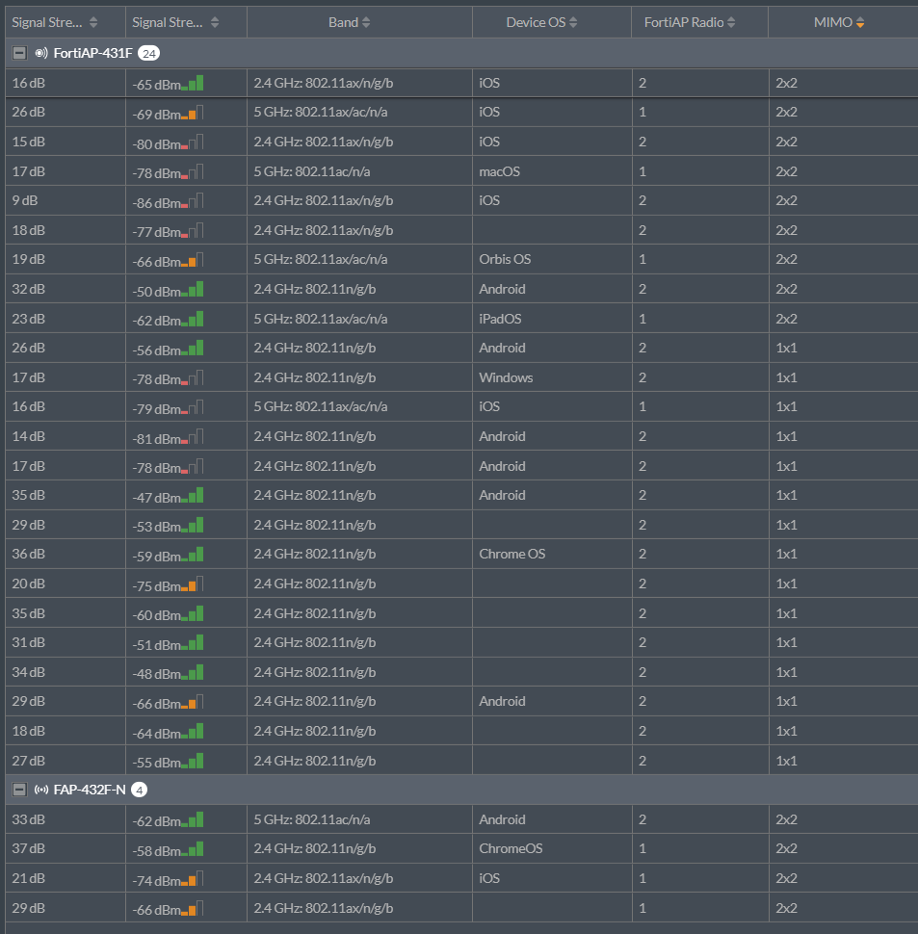The height and width of the screenshot is (934, 918).
Task: Click FortiAP Radio value in Orbis OS row
Action: pos(643,259)
